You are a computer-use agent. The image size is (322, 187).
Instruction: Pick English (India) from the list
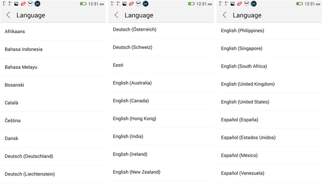(x=128, y=136)
